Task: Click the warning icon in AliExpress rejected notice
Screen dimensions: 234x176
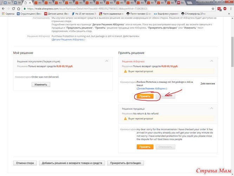Action: pos(125,71)
